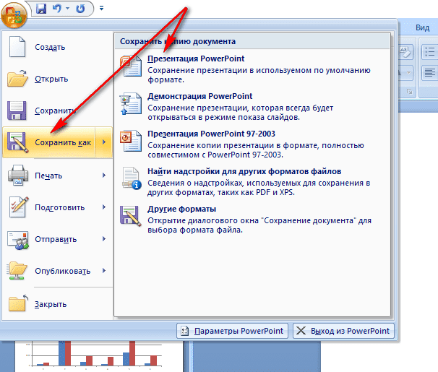438x372 pixels.
Task: Click the description 'Сохранение презентации в используемом по умолчанию формате'
Action: pyautogui.click(x=259, y=75)
